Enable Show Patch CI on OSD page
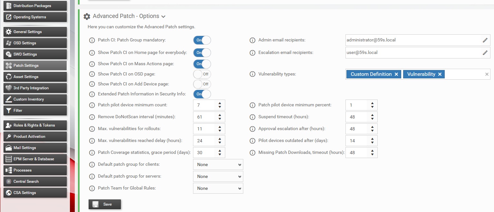Screen dimensions: 494x212 [202, 74]
